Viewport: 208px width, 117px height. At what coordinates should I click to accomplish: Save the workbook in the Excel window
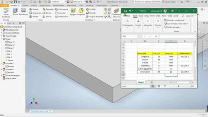click(x=125, y=11)
